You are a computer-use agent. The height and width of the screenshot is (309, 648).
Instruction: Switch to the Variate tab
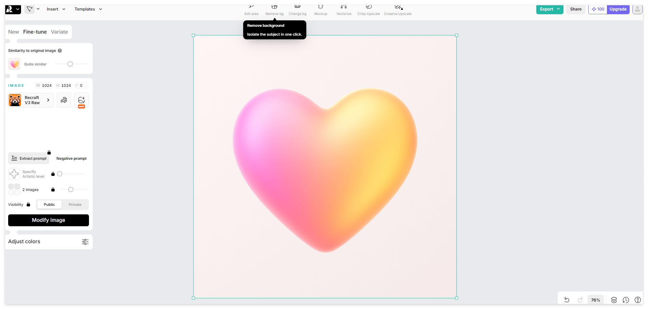(59, 32)
